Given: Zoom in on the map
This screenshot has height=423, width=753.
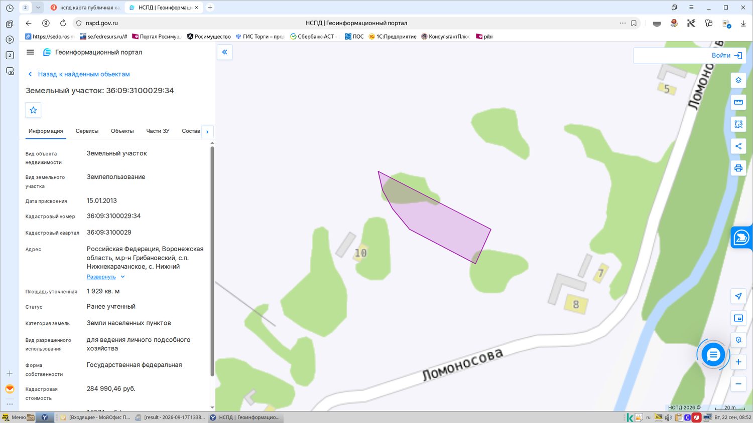Looking at the screenshot, I should 738,362.
